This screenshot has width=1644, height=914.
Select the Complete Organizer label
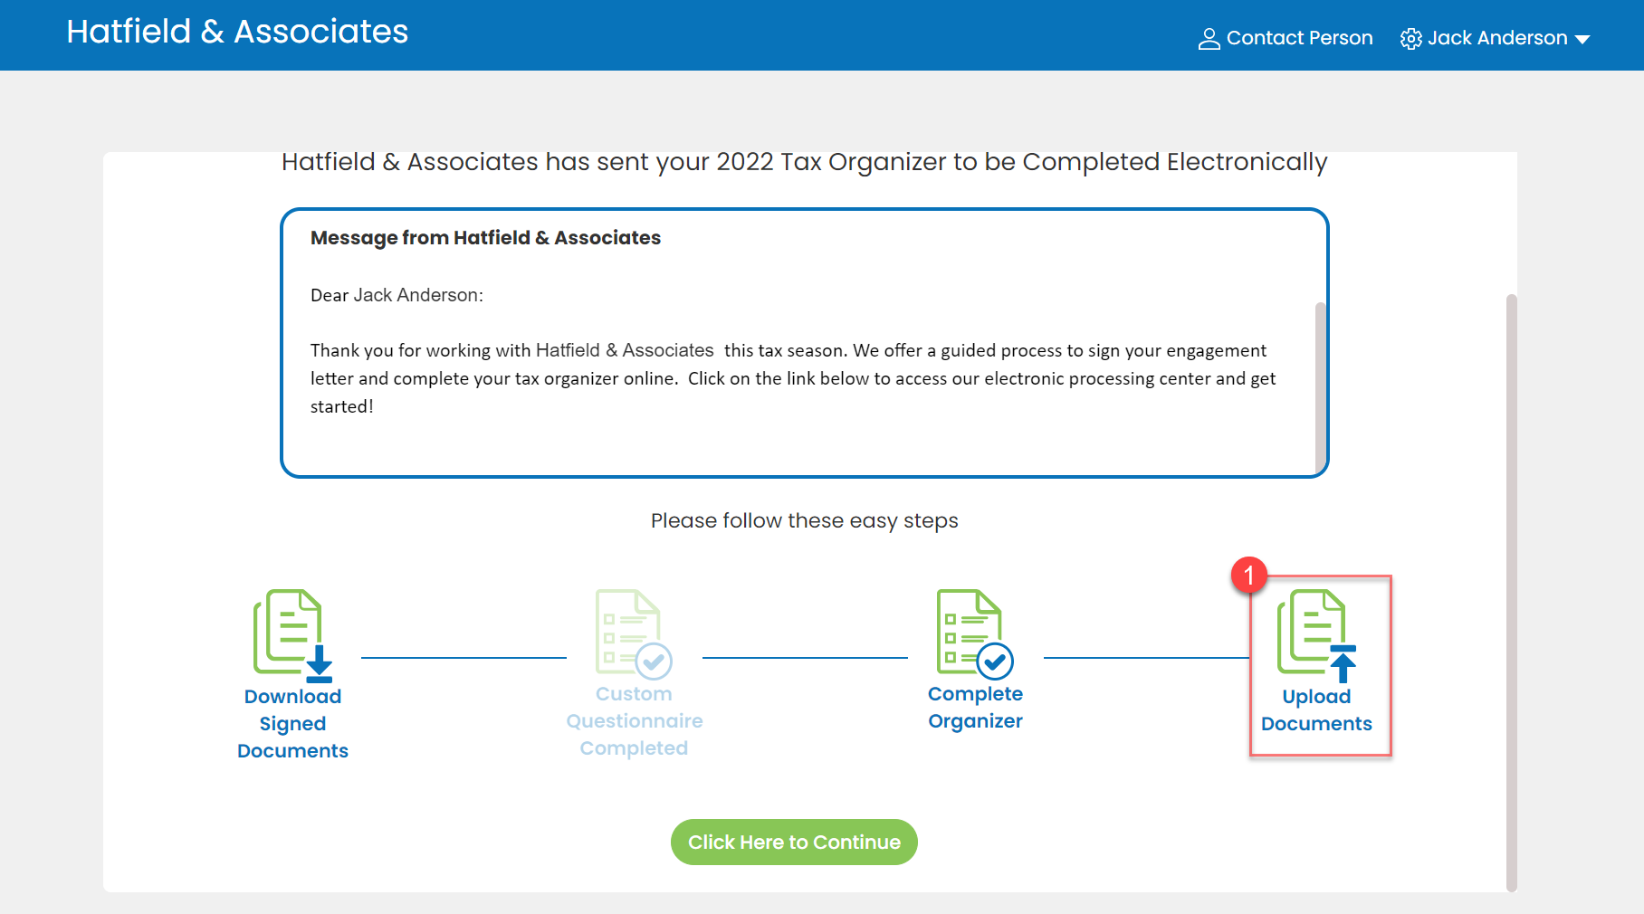click(x=975, y=708)
